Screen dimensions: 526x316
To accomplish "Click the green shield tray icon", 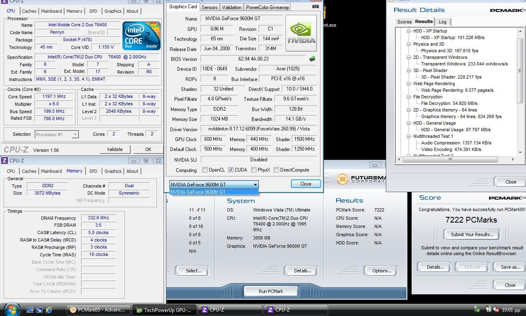I will point(477,309).
